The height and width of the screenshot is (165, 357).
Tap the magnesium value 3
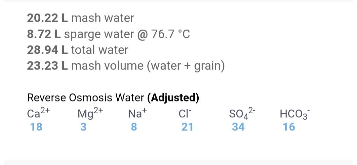click(x=83, y=127)
